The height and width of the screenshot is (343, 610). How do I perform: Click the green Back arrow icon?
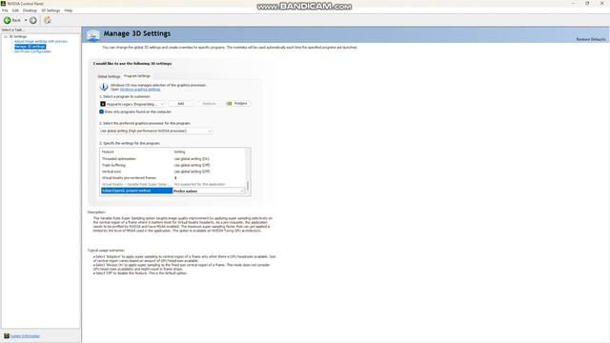pos(7,20)
